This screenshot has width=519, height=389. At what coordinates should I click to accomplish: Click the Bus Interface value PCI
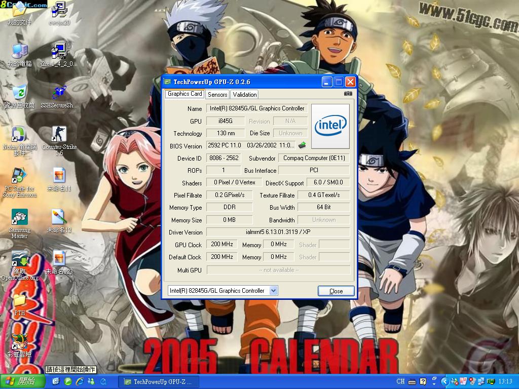click(x=314, y=170)
